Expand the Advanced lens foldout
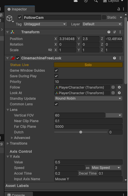 (12, 138)
